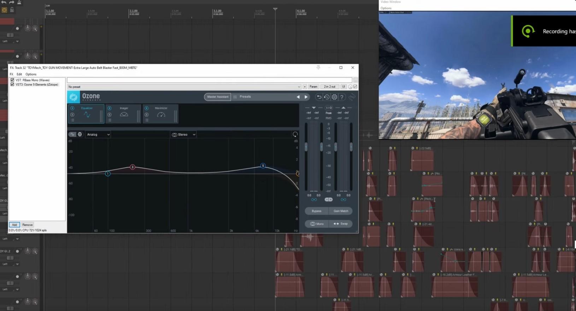Toggle FX bypass checkbox beside UI button
This screenshot has width=576, height=311.
pyautogui.click(x=355, y=87)
